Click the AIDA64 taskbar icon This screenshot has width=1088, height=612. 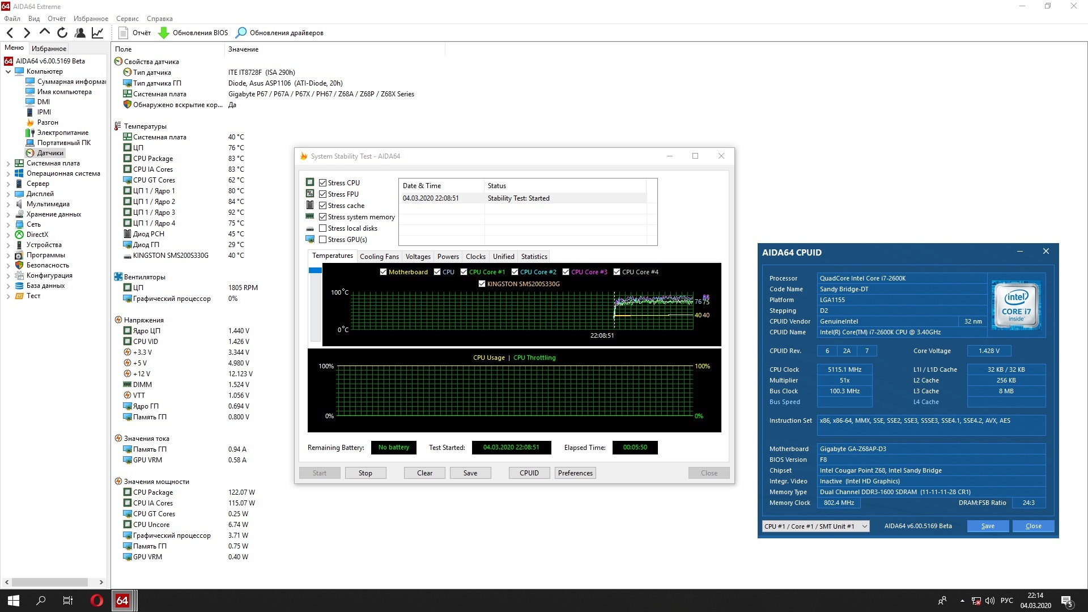click(x=122, y=601)
